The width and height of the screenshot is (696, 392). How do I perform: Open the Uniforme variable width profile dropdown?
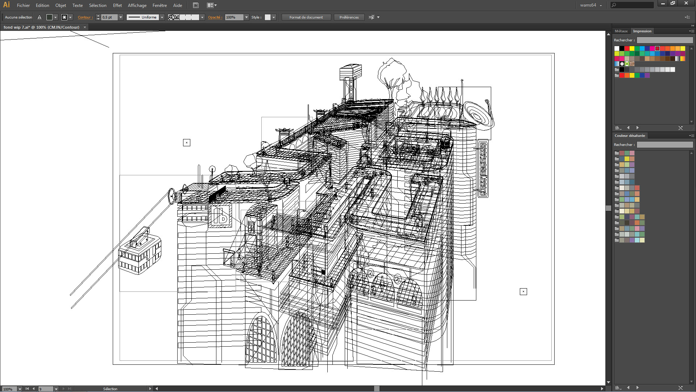point(162,17)
